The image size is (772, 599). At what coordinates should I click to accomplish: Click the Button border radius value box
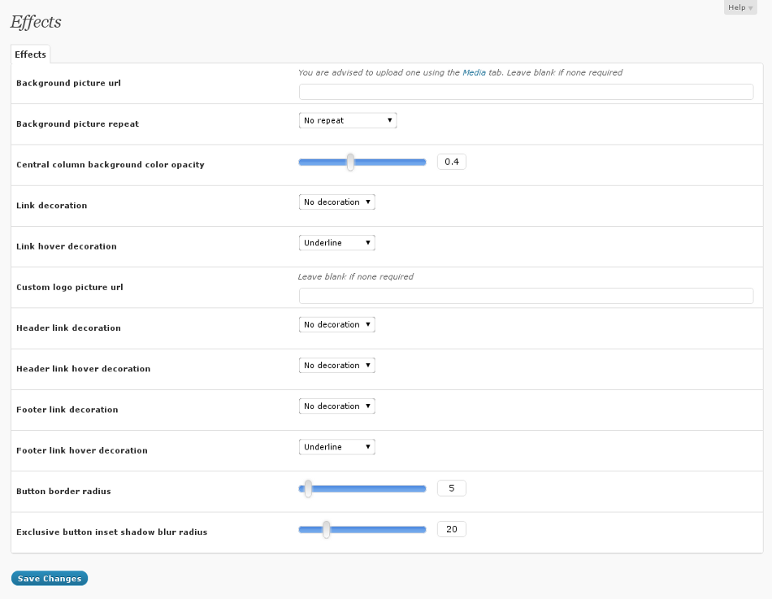(x=452, y=488)
